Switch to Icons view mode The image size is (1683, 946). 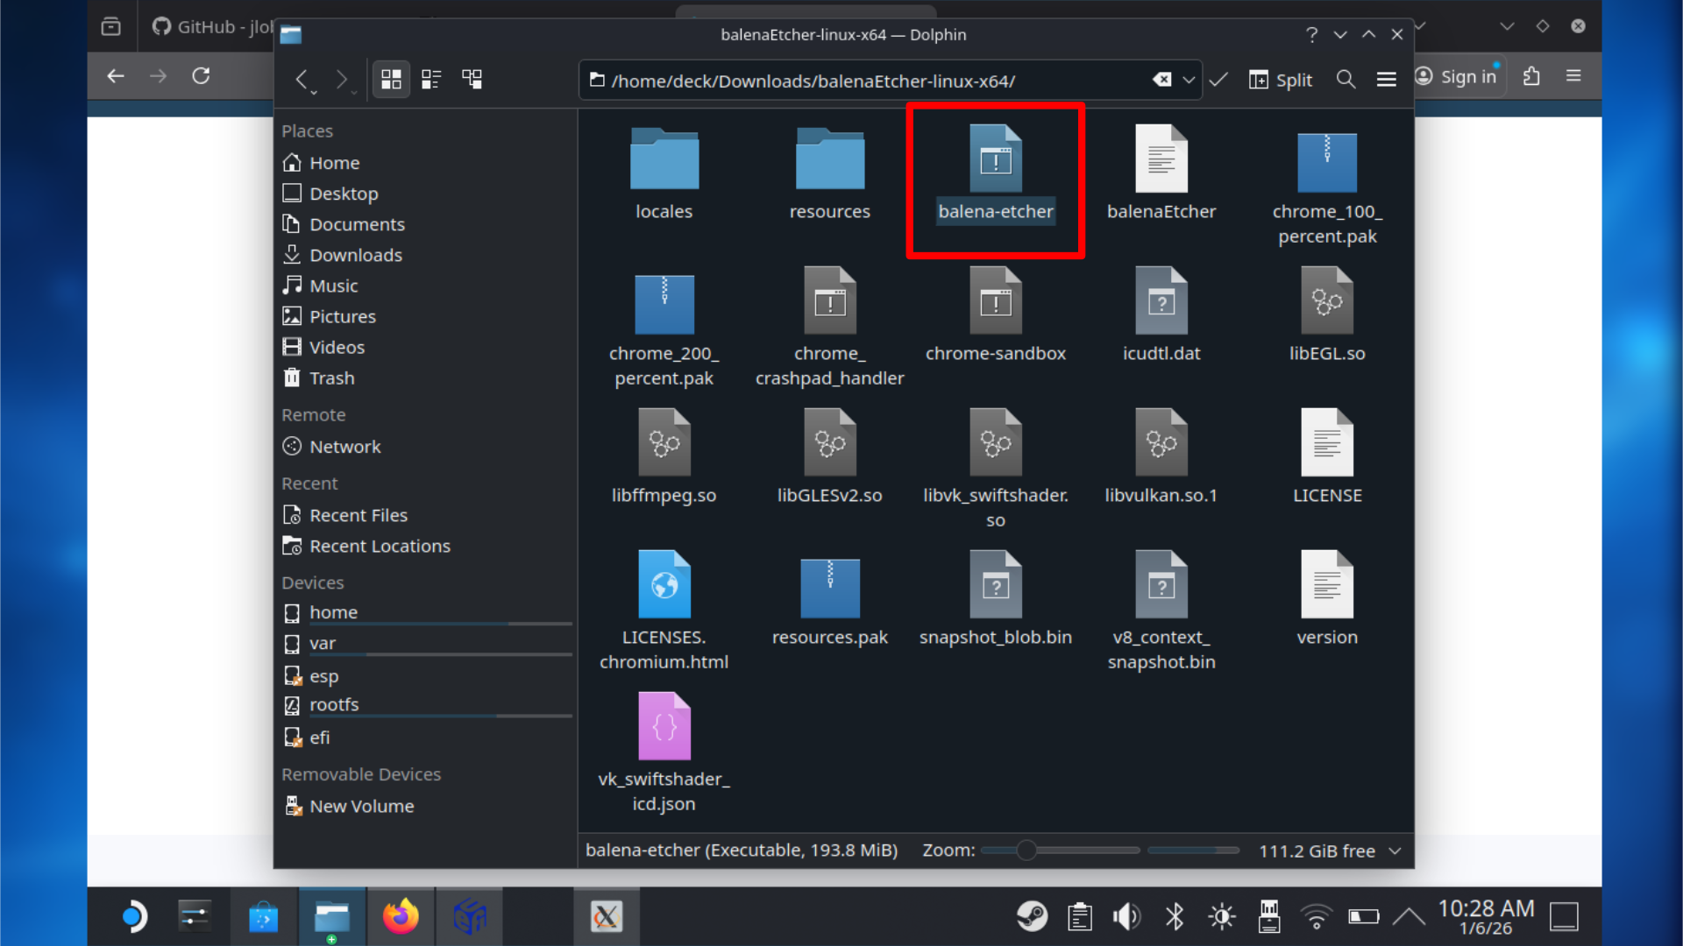coord(391,80)
